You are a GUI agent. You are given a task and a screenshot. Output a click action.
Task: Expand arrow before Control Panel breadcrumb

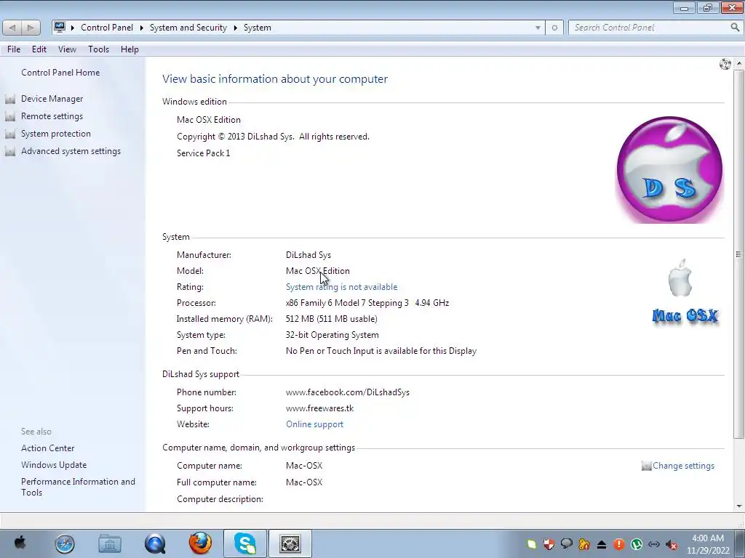73,28
